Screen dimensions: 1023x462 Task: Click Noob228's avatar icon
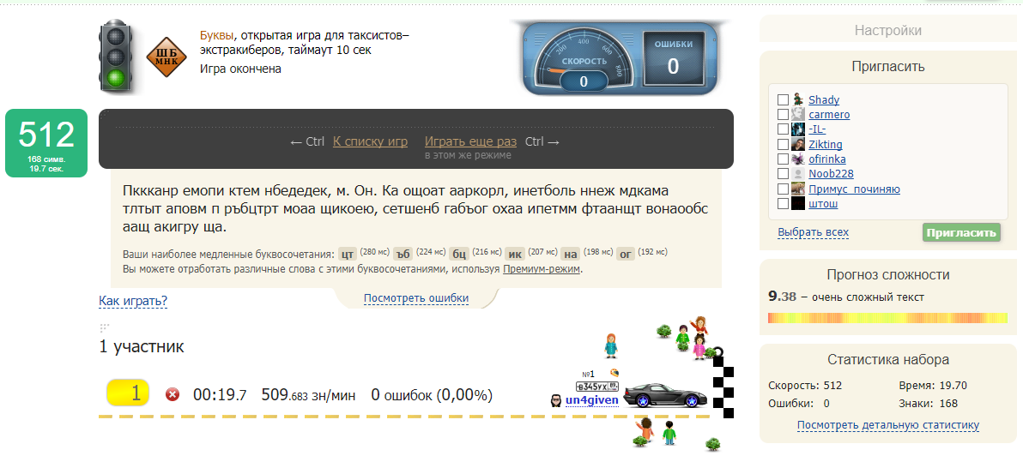798,174
